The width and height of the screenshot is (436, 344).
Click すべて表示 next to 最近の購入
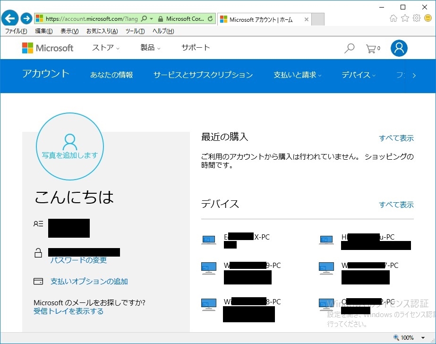pos(396,138)
